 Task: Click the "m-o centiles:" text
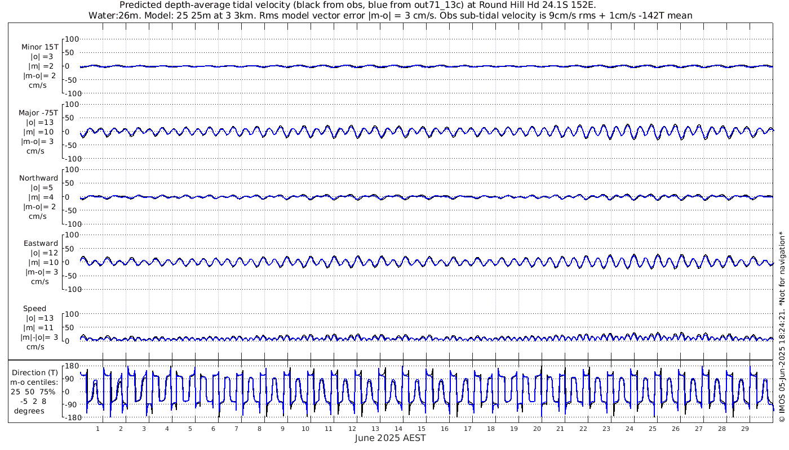coord(35,382)
